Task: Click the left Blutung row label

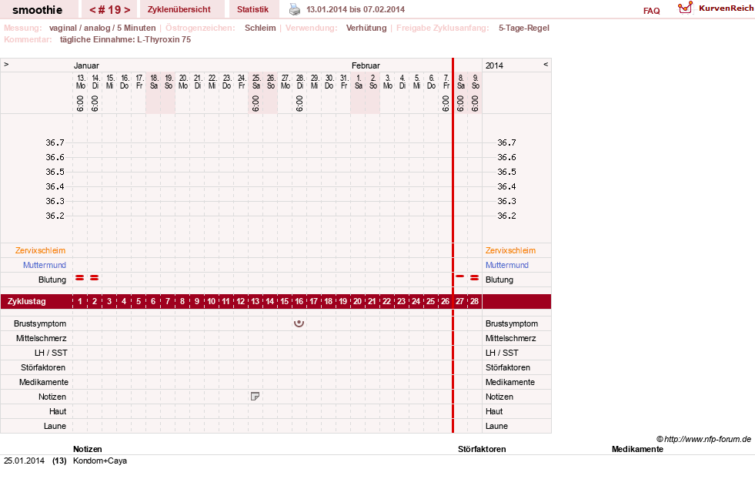Action: pos(52,280)
